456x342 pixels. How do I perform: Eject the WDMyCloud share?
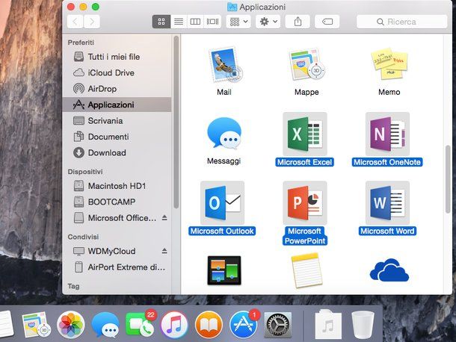[164, 251]
